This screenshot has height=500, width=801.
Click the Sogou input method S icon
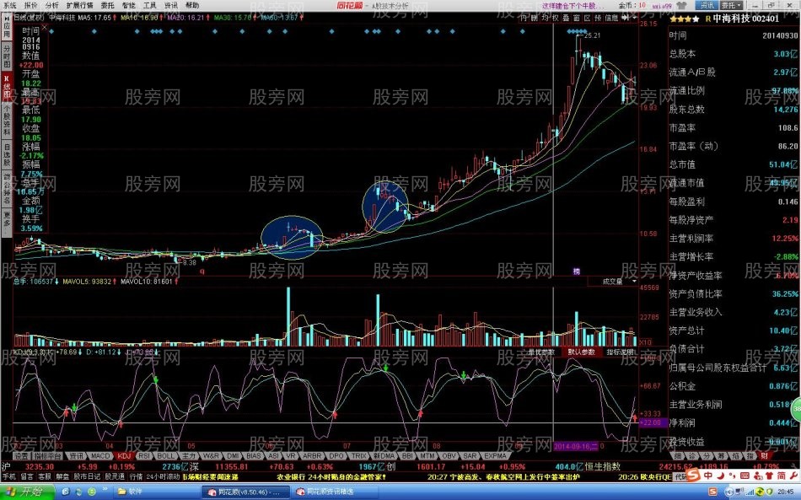tap(693, 476)
